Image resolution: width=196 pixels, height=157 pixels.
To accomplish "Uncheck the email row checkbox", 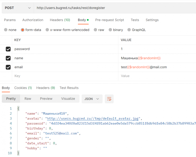I will pos(8,67).
